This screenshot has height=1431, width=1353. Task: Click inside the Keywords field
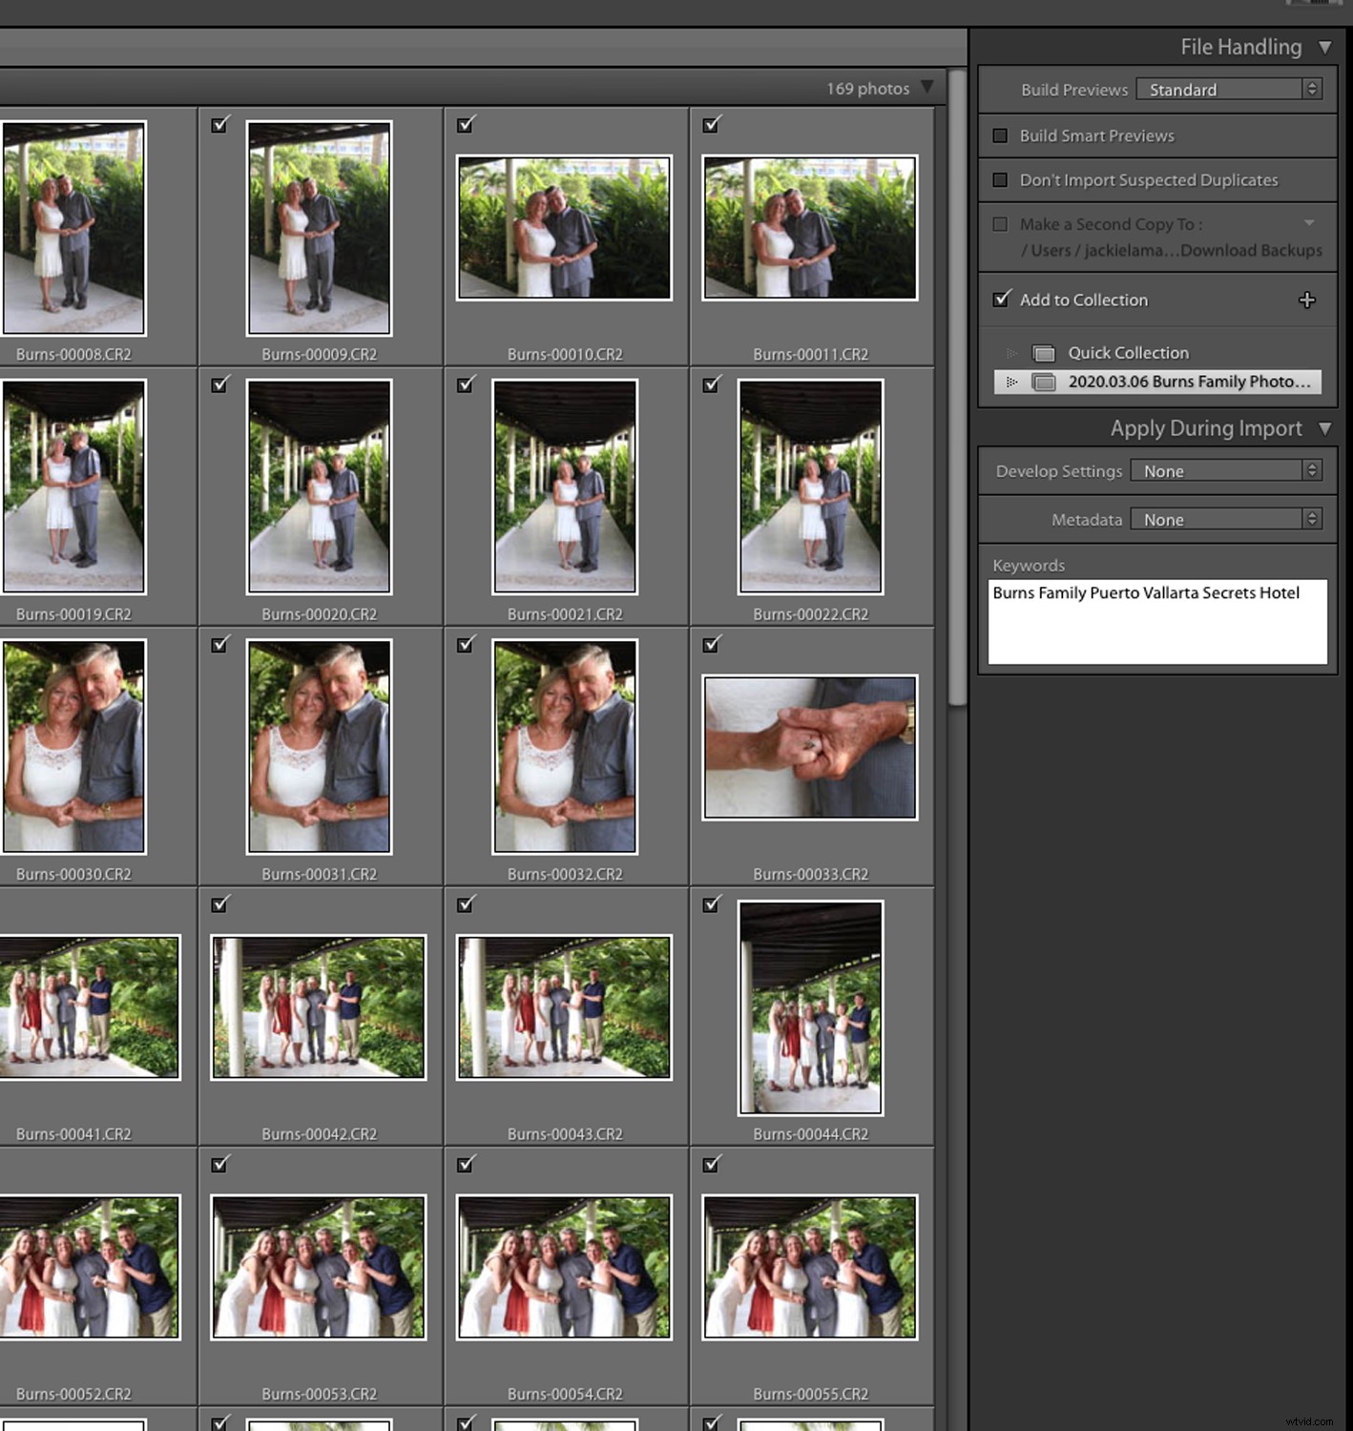(x=1155, y=620)
